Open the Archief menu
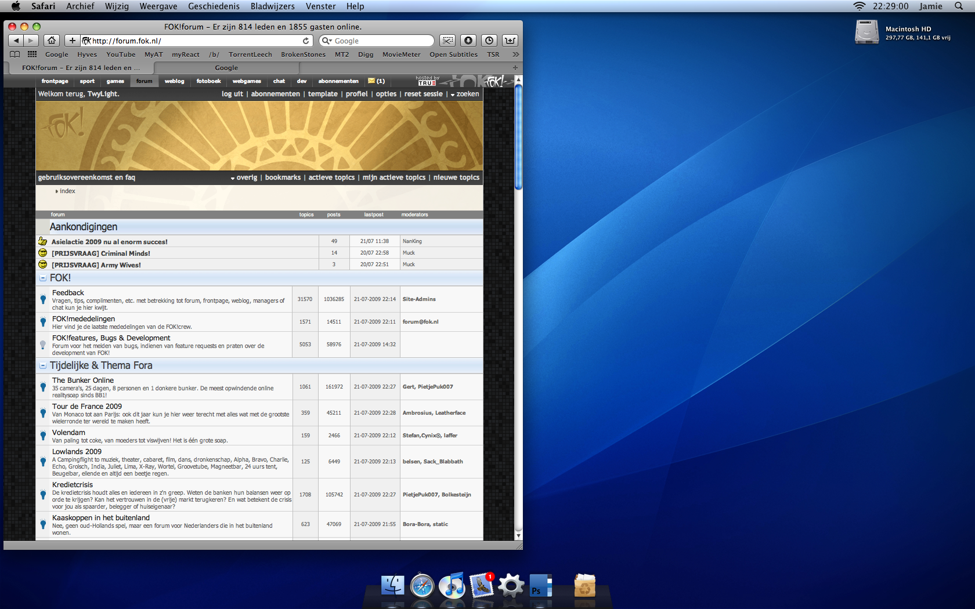The image size is (975, 609). coord(80,6)
